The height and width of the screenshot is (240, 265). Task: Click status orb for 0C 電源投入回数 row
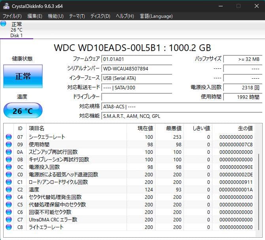click(9, 167)
